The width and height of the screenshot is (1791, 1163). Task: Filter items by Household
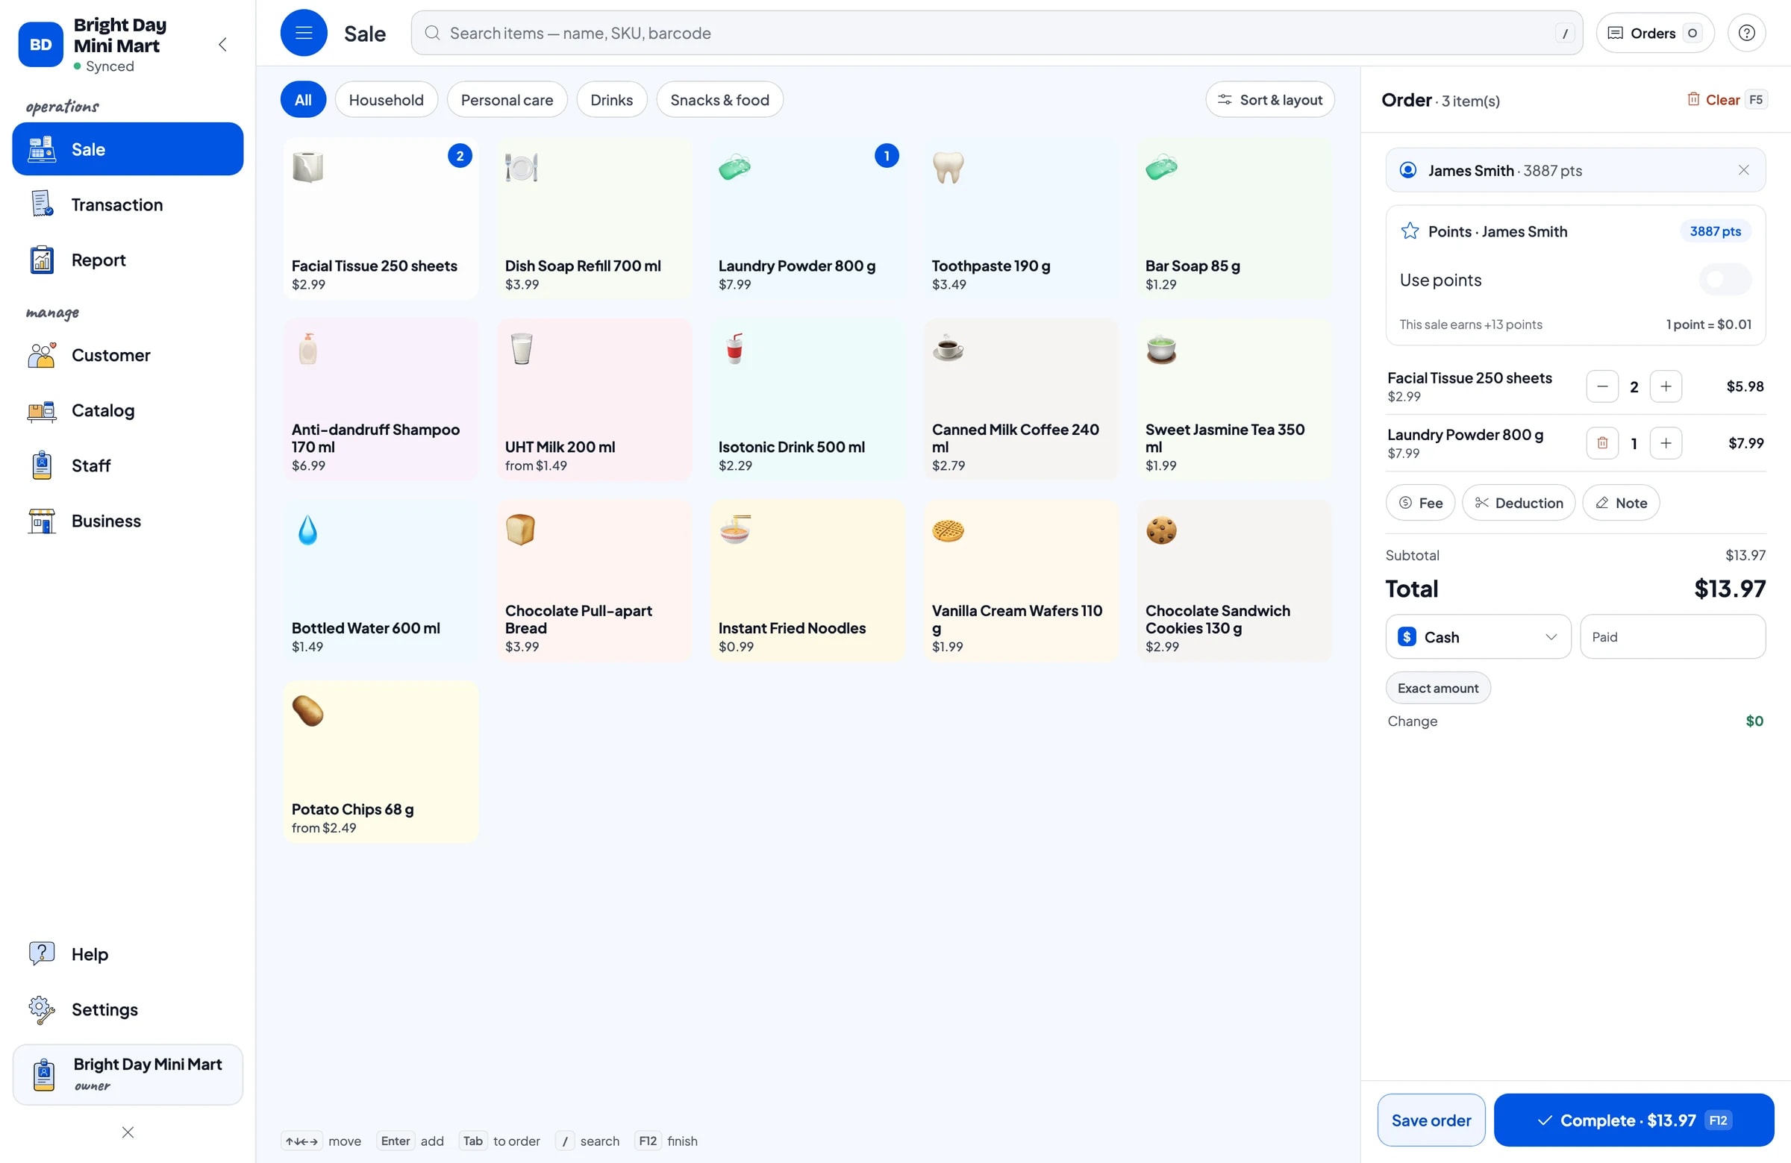(x=386, y=99)
